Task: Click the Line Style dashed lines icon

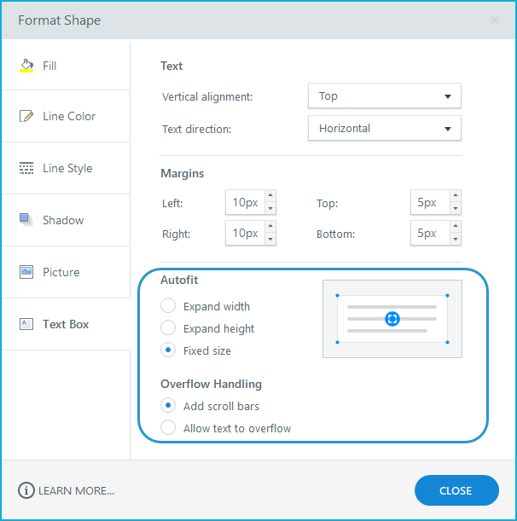Action: pyautogui.click(x=26, y=168)
